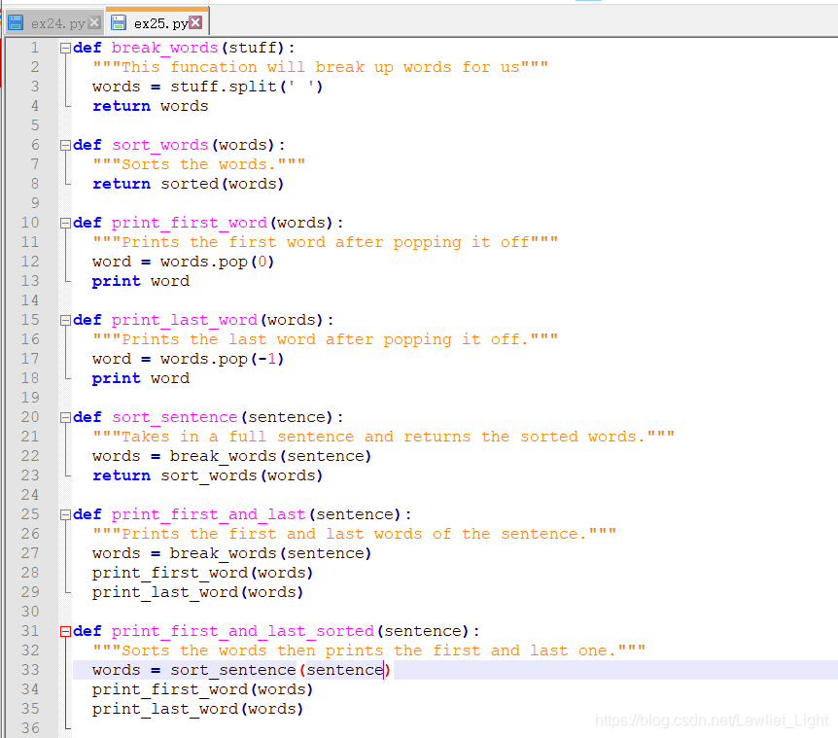The height and width of the screenshot is (738, 838).
Task: Click the save icon on ex24.py tab
Action: pyautogui.click(x=16, y=22)
